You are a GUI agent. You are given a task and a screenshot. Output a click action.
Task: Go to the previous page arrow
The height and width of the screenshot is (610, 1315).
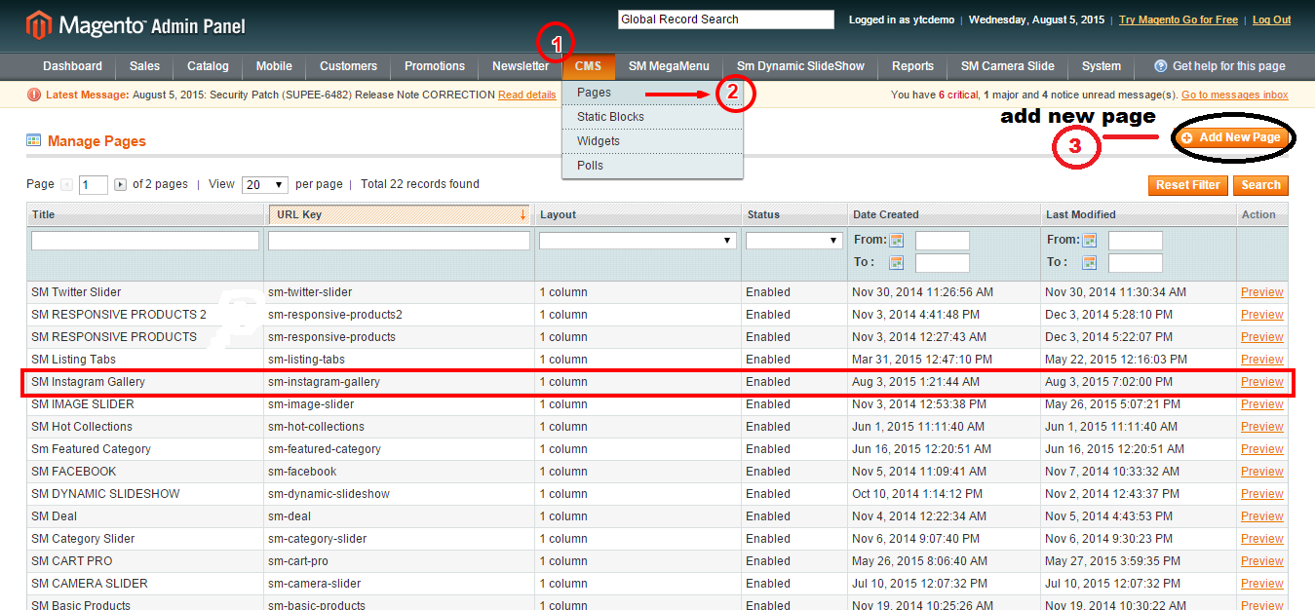(x=66, y=184)
